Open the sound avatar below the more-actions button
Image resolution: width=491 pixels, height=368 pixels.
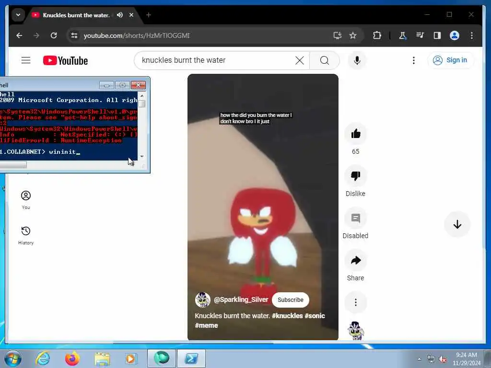pyautogui.click(x=355, y=331)
